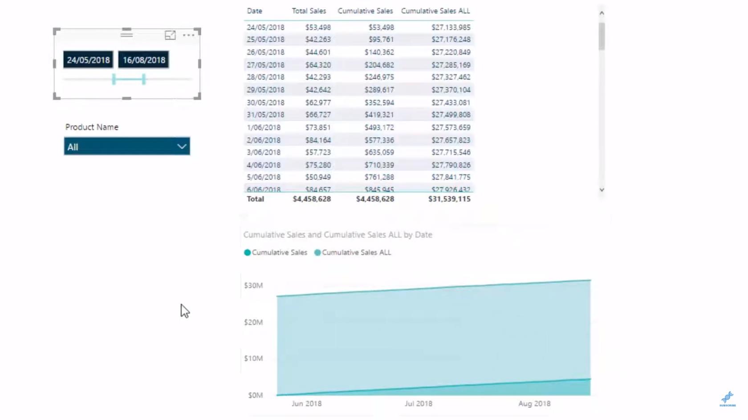Select the 31/05/2018 table row date
The image size is (748, 420).
[265, 114]
